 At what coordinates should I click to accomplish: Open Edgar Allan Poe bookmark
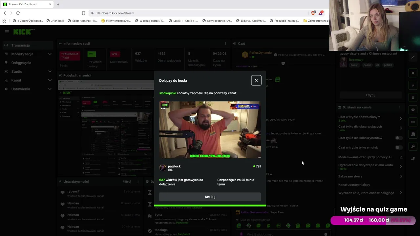82,21
